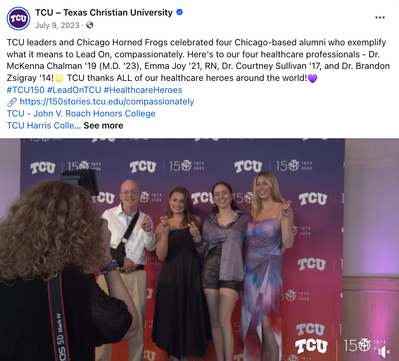
Task: Open the three-dot post options menu
Action: click(379, 17)
